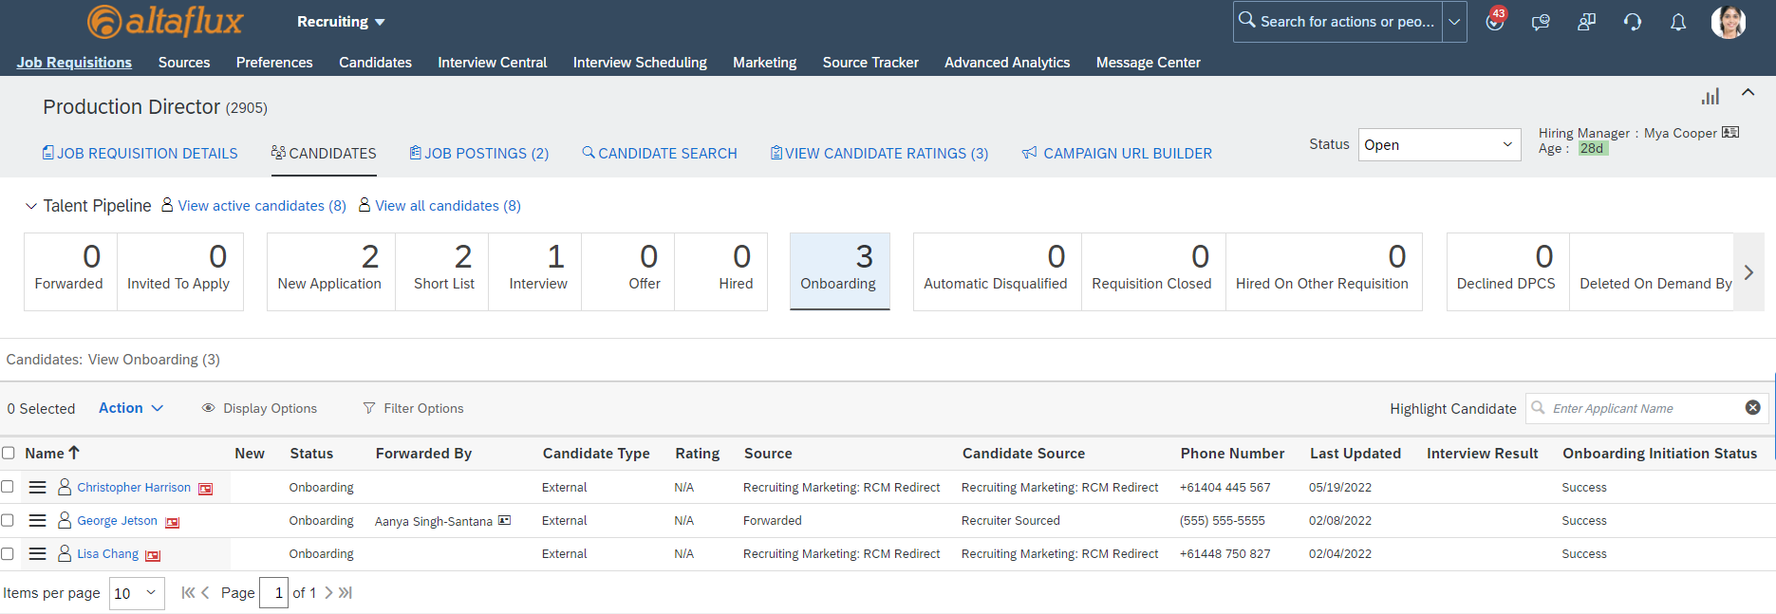
Task: Go to Job Requisitions menu
Action: 74,62
